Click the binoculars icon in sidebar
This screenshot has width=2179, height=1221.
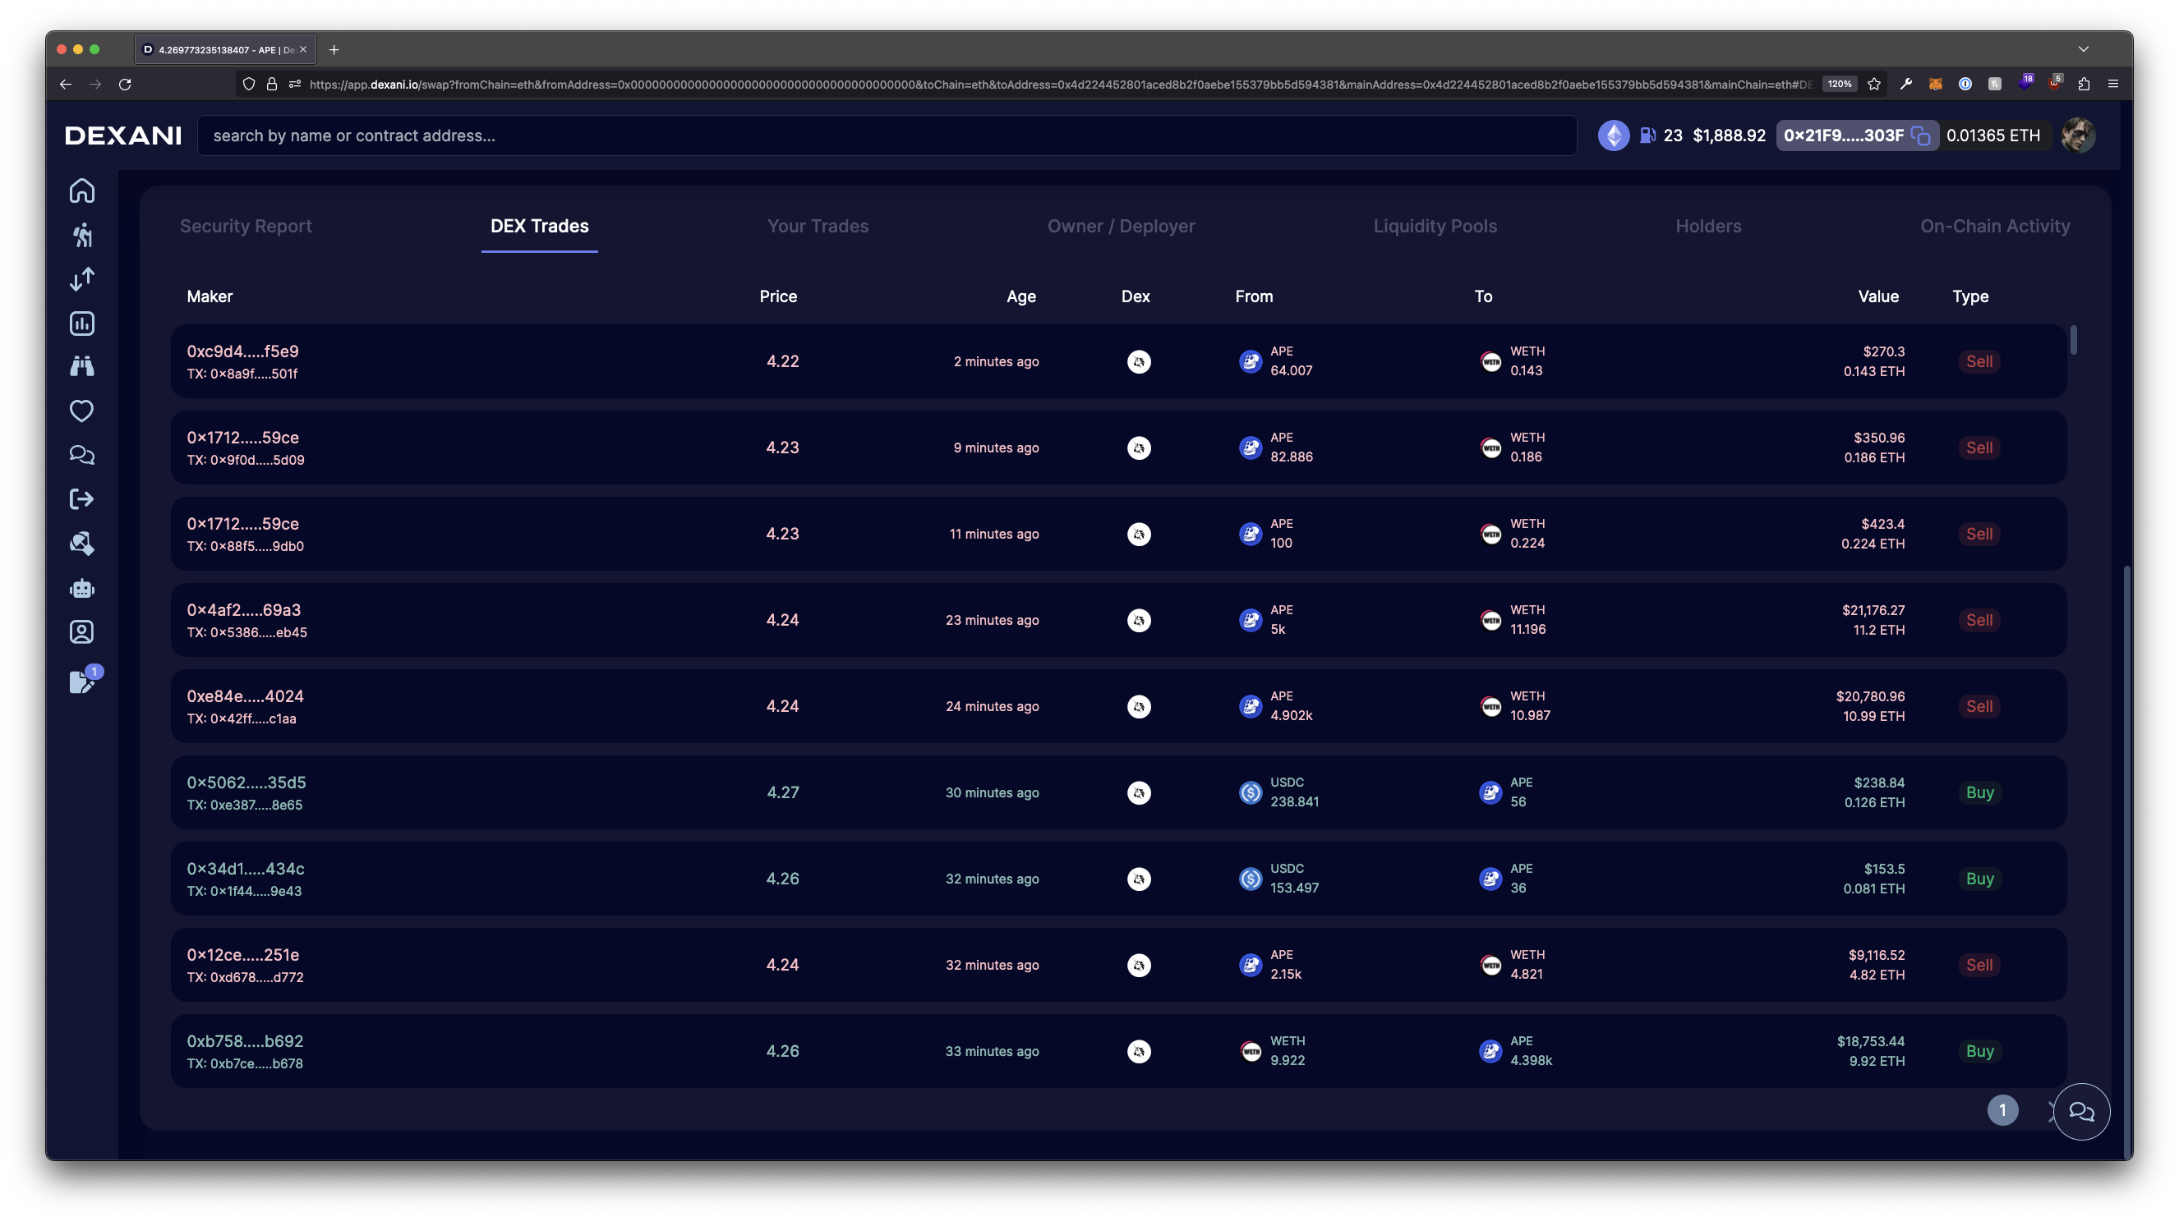pyautogui.click(x=82, y=366)
